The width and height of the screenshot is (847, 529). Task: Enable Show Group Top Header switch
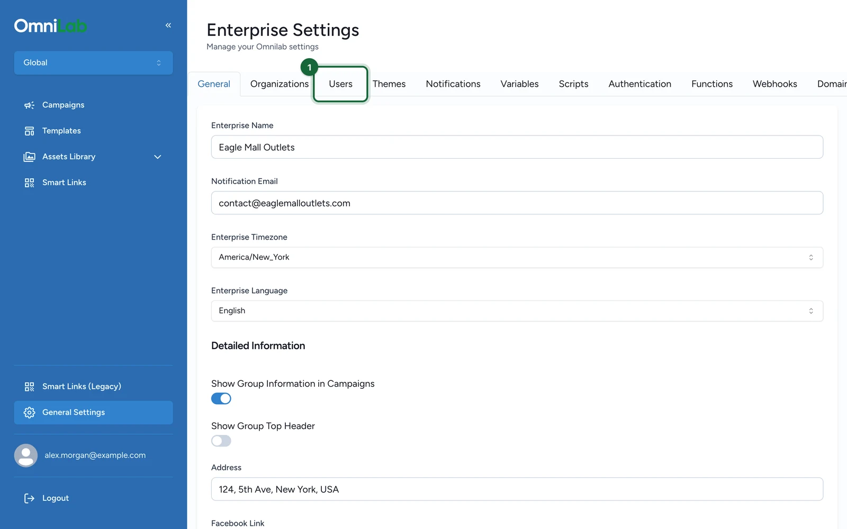click(221, 441)
